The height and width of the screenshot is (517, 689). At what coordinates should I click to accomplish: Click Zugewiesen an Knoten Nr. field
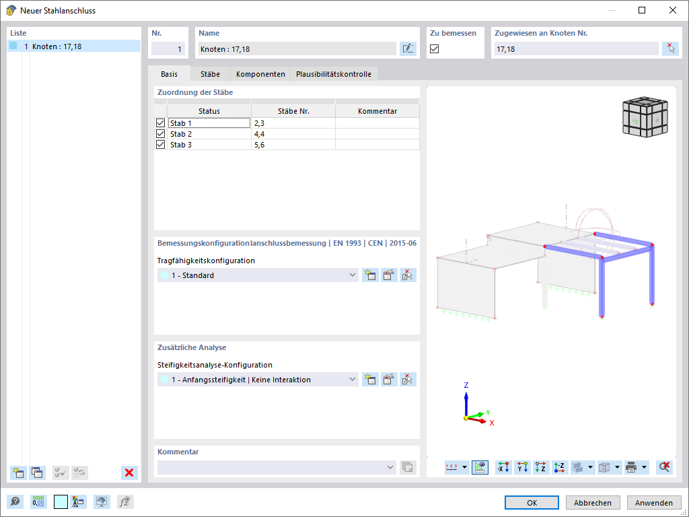coord(576,48)
